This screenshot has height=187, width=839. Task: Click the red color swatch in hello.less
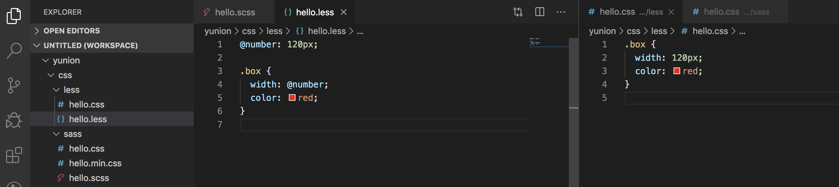292,98
